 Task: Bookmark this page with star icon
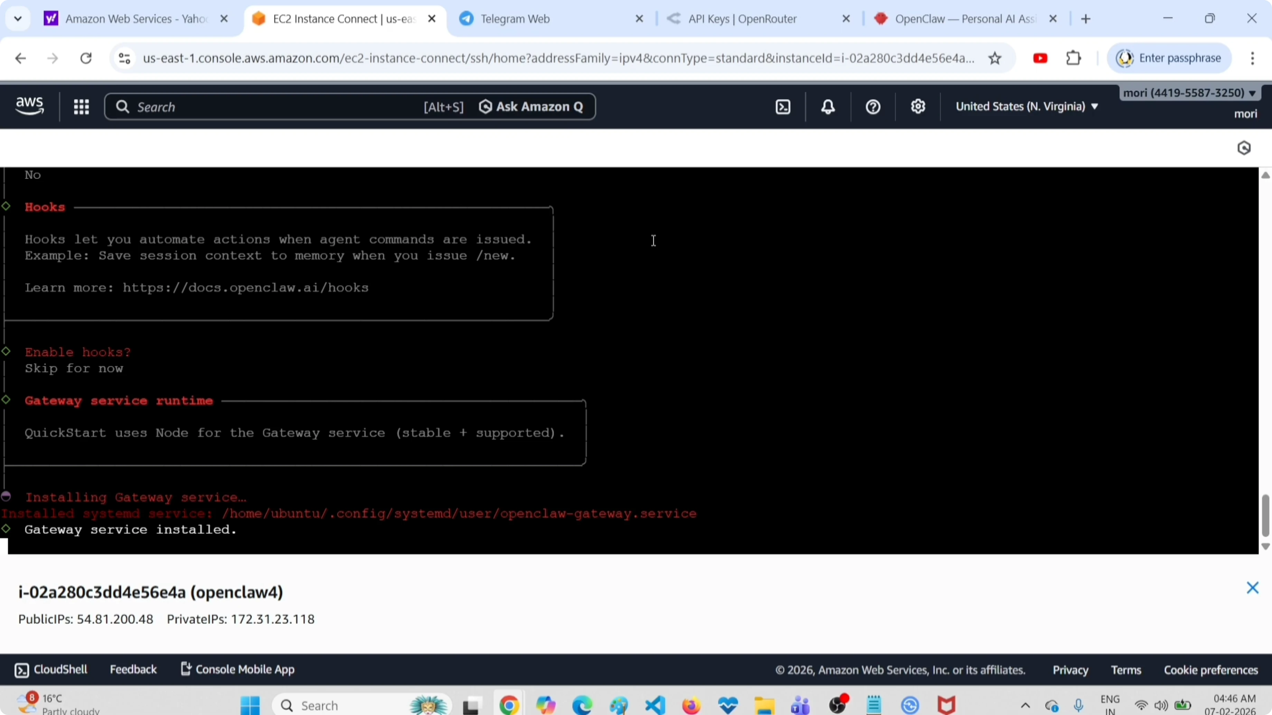tap(994, 58)
